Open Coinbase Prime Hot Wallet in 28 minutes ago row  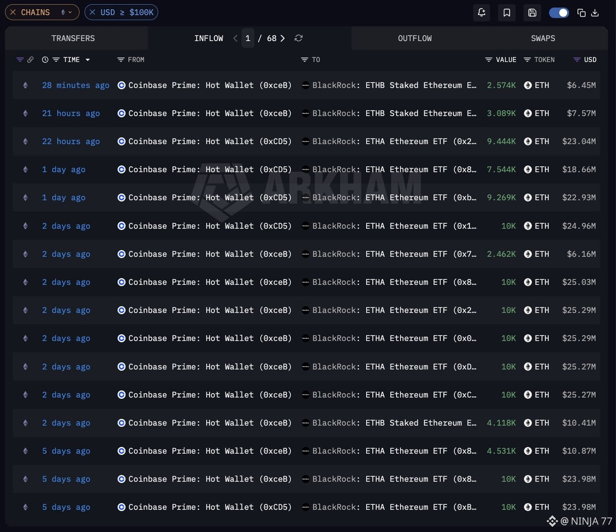point(210,85)
